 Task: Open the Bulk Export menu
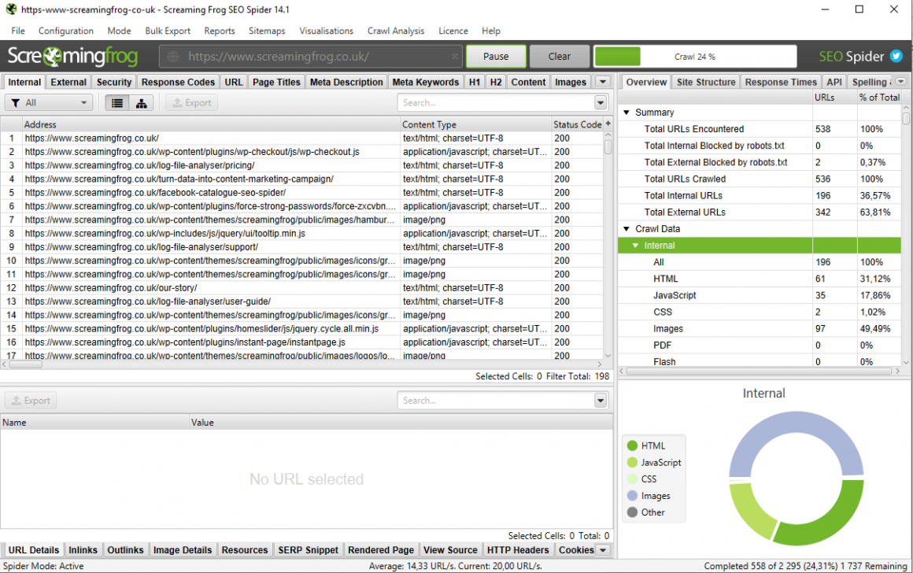[x=168, y=31]
